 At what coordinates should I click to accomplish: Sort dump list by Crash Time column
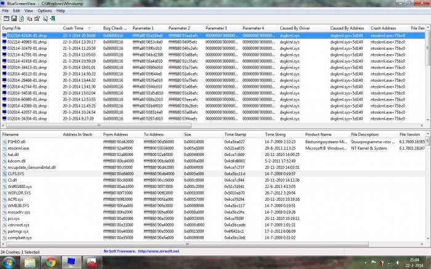(x=73, y=28)
